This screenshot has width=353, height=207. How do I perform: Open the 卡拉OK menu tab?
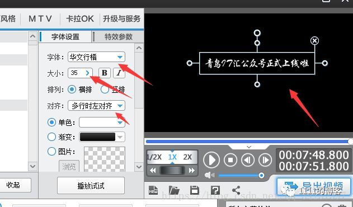click(x=80, y=18)
